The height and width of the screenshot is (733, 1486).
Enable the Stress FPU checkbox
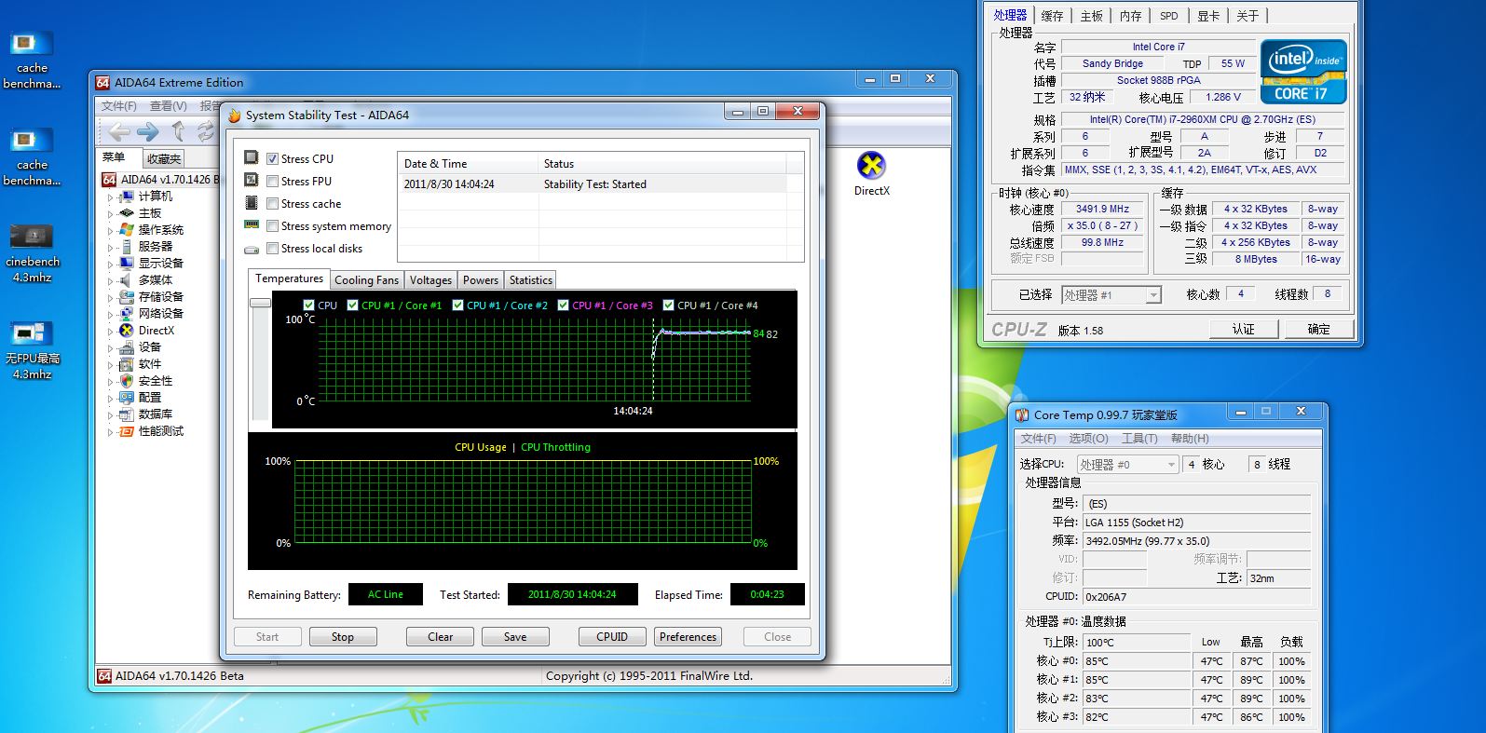pyautogui.click(x=272, y=182)
